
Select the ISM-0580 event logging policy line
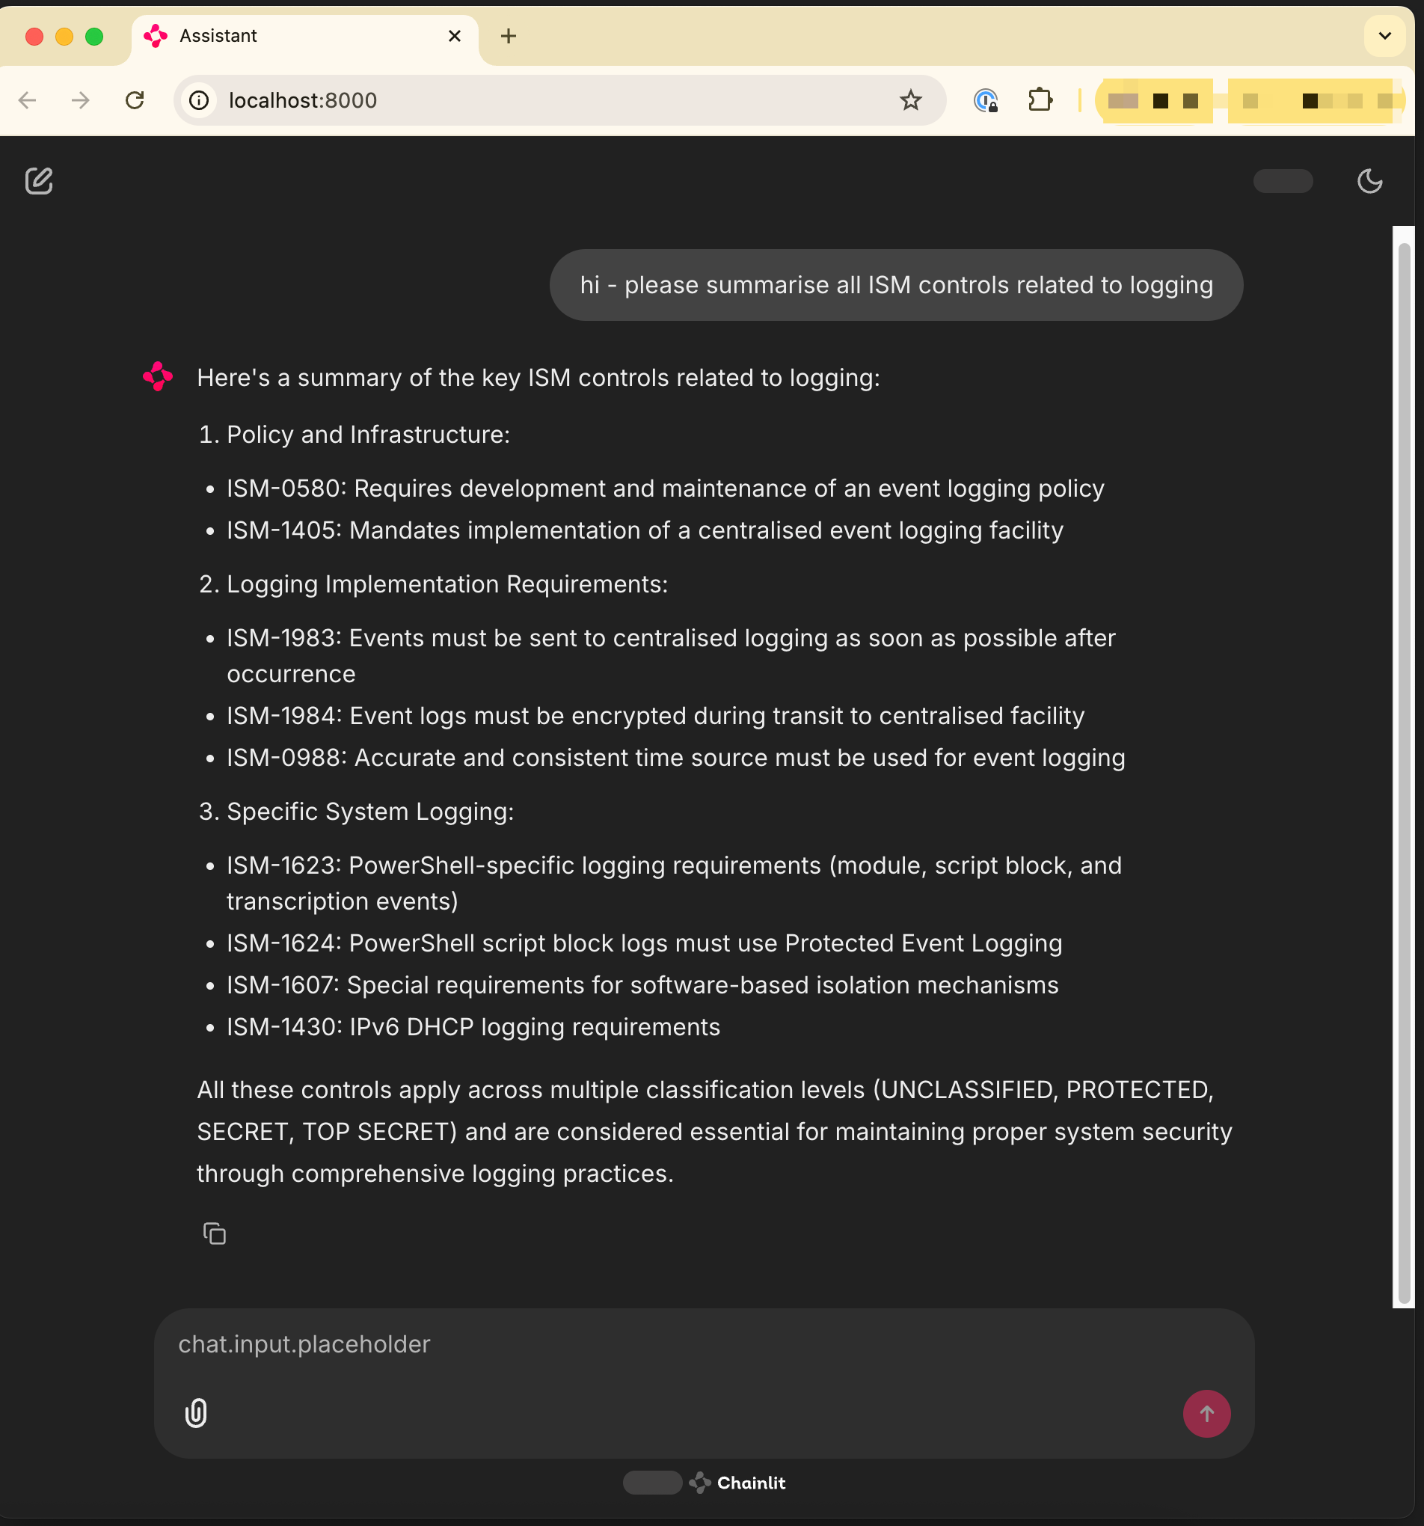665,488
